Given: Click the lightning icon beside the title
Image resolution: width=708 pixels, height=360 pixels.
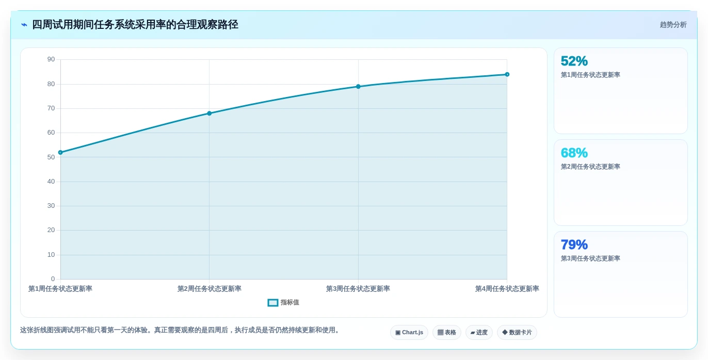Looking at the screenshot, I should [x=24, y=25].
